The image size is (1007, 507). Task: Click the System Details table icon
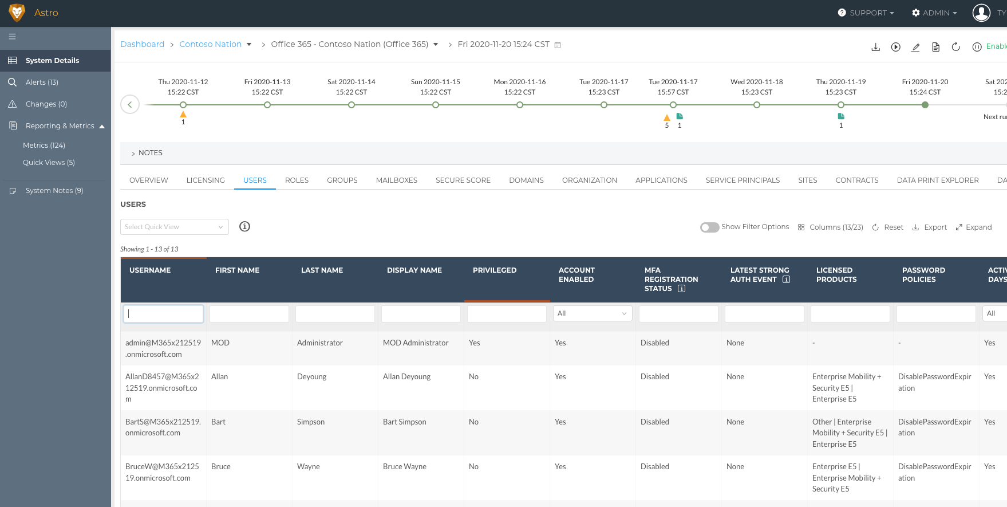[12, 60]
